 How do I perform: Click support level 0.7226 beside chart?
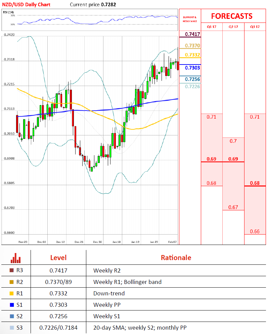click(192, 86)
